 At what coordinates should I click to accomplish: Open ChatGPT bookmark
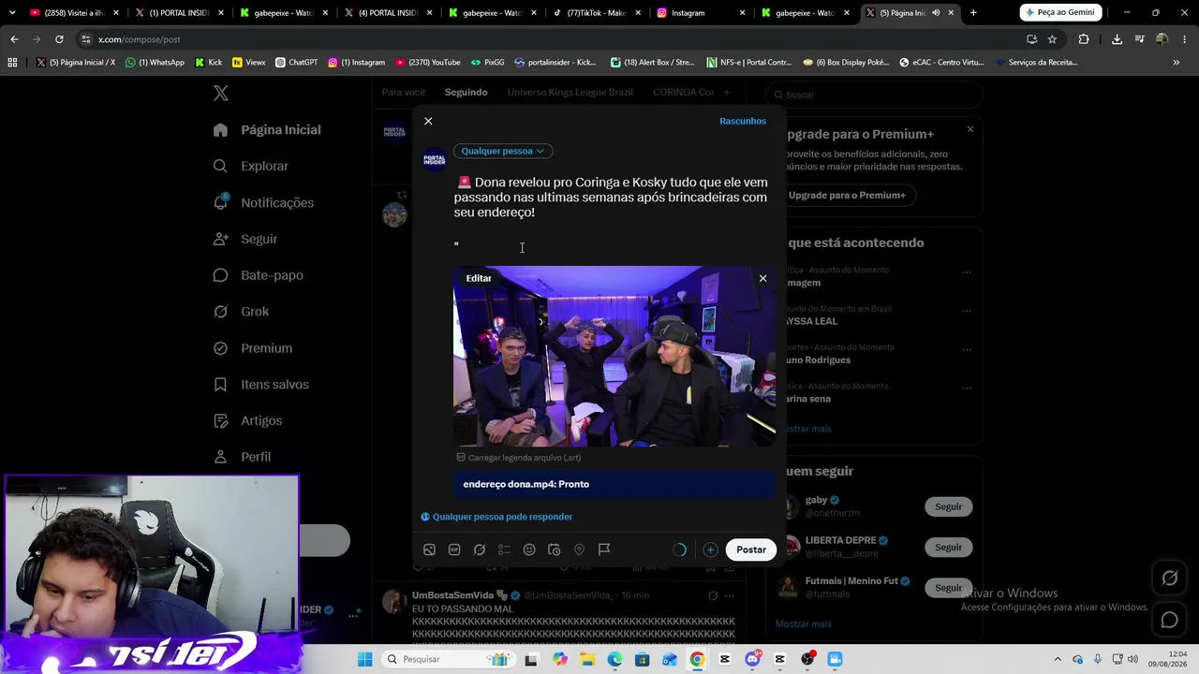pyautogui.click(x=296, y=63)
